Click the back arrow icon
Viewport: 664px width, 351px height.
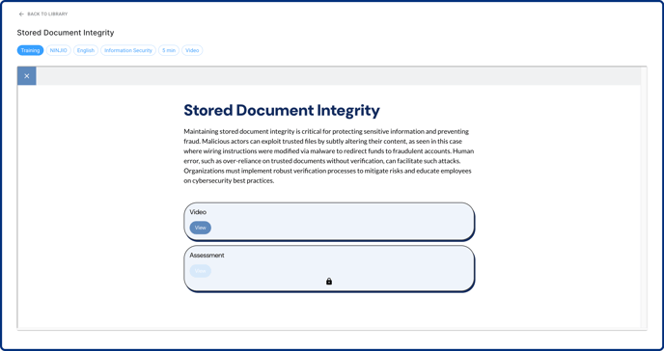coord(21,13)
